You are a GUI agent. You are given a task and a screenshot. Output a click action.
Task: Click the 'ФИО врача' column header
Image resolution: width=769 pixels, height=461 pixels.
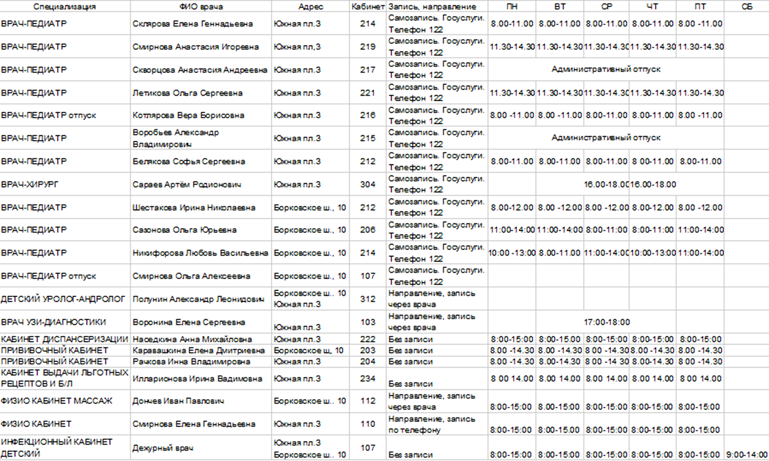[201, 6]
